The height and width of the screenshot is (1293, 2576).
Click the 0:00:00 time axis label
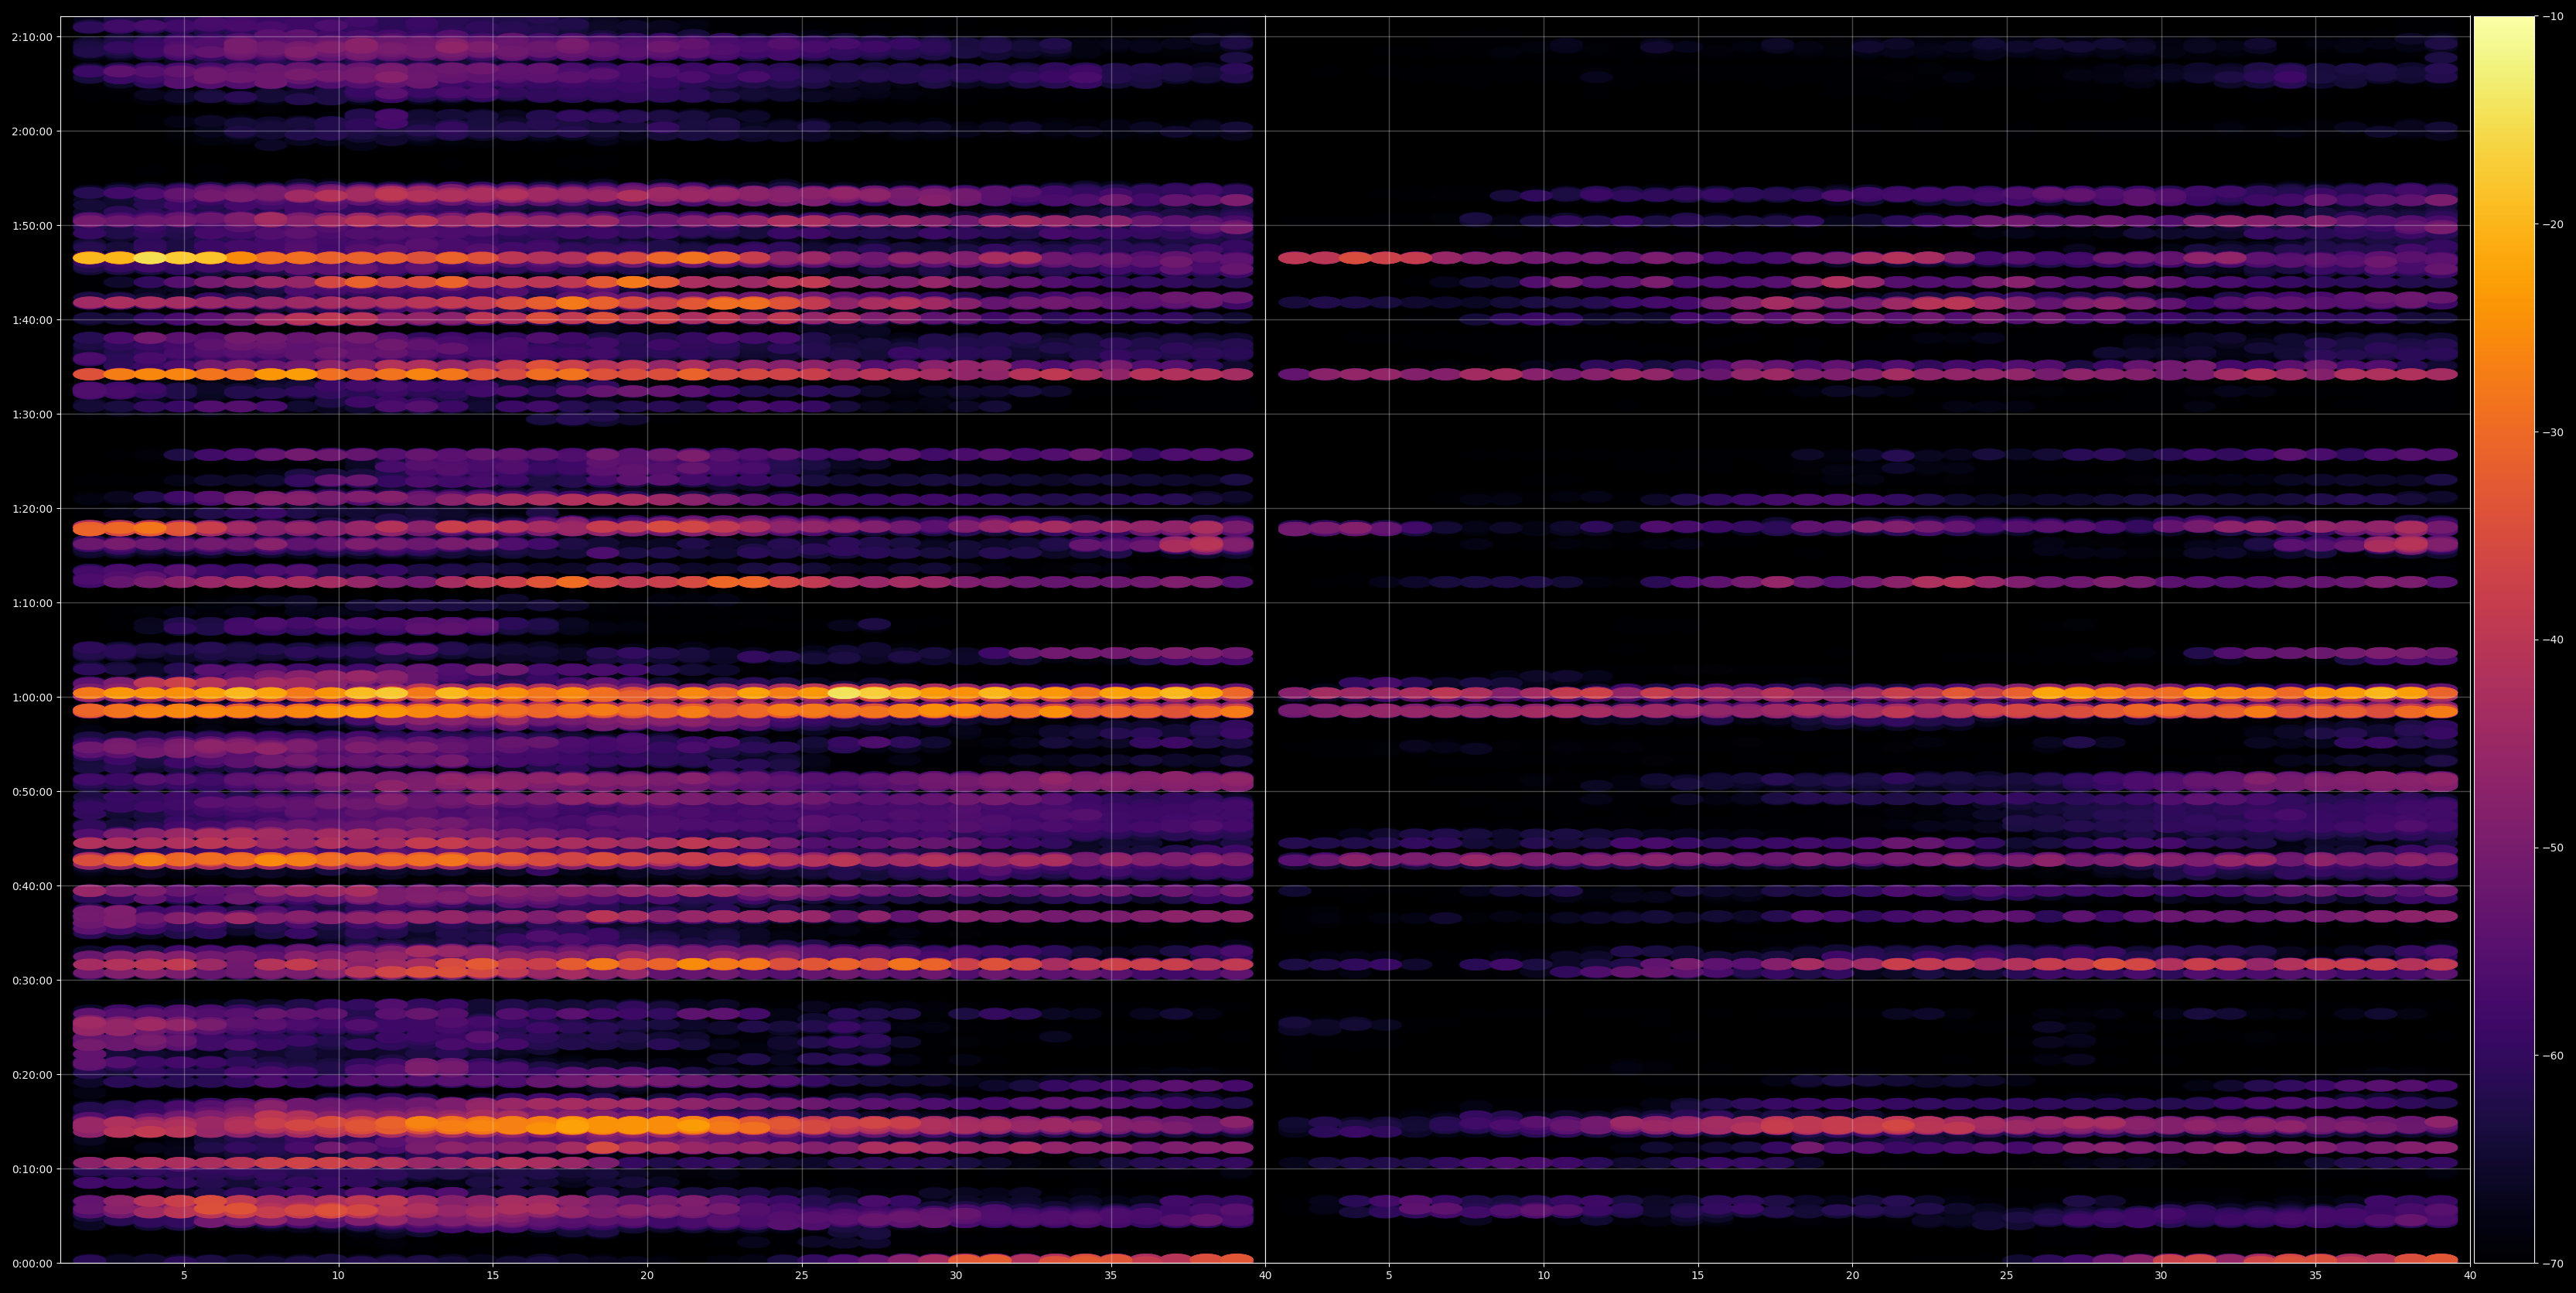(32, 1264)
